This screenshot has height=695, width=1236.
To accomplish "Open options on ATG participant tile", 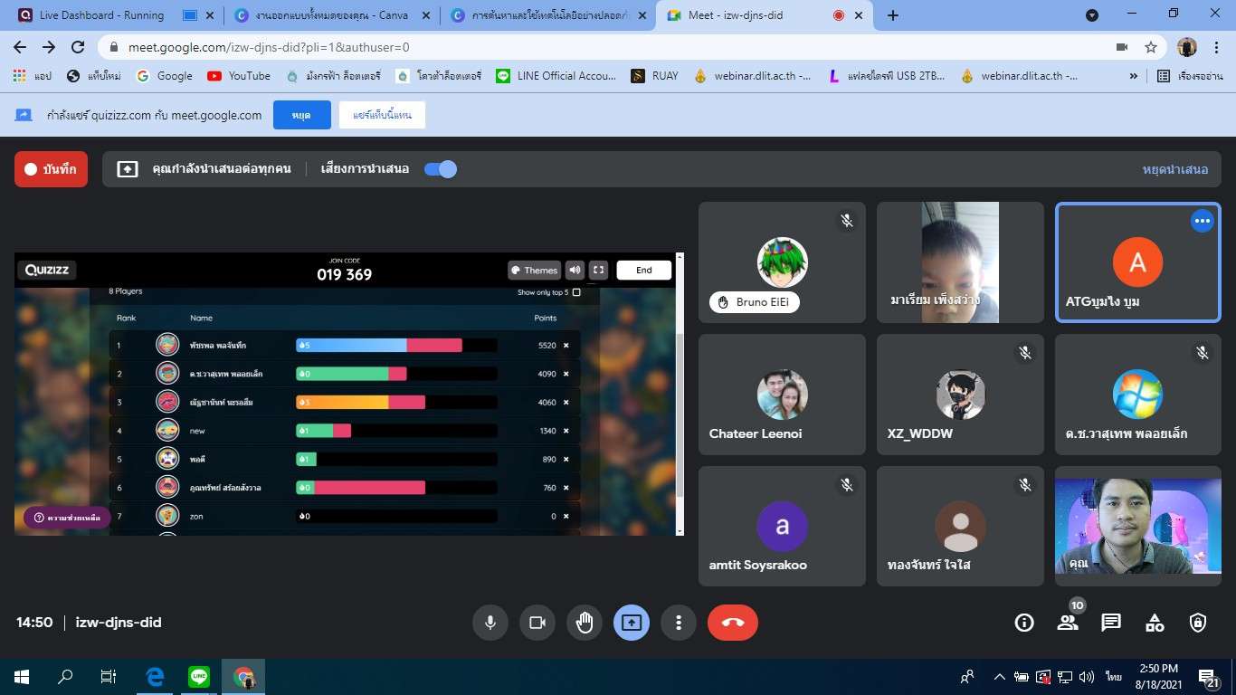I will [1202, 221].
